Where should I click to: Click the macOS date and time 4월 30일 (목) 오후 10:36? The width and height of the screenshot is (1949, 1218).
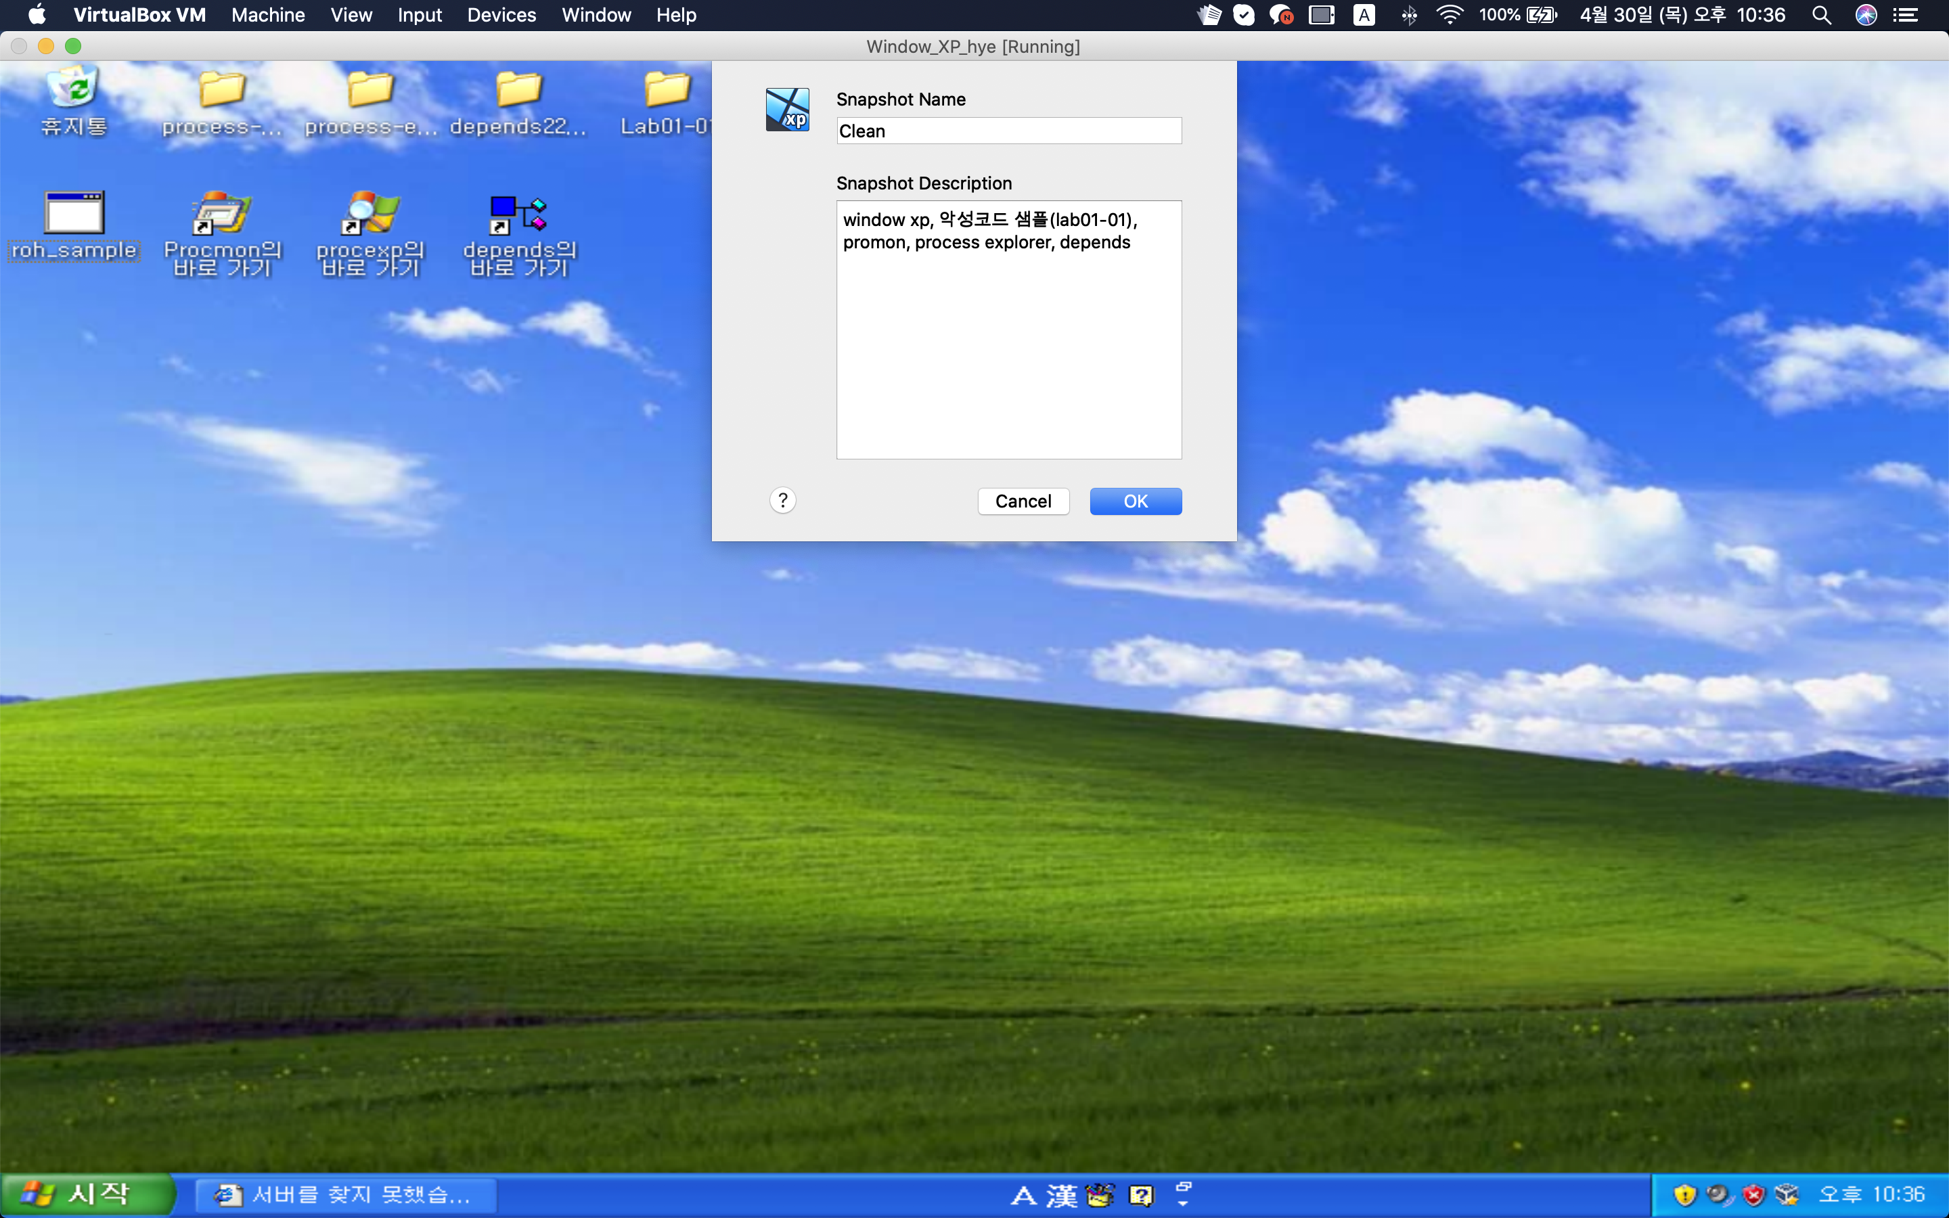(x=1682, y=14)
